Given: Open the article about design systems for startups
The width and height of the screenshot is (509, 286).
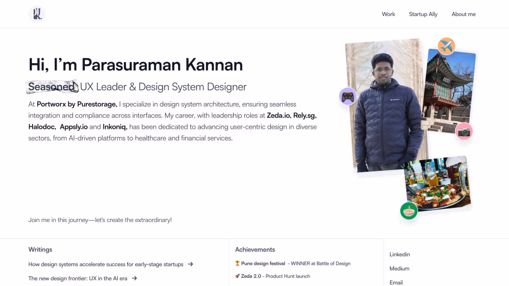Looking at the screenshot, I should coord(106,264).
